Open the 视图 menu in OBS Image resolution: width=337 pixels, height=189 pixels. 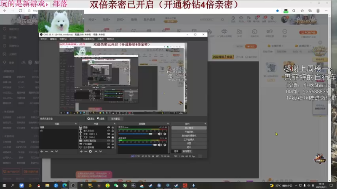63,39
